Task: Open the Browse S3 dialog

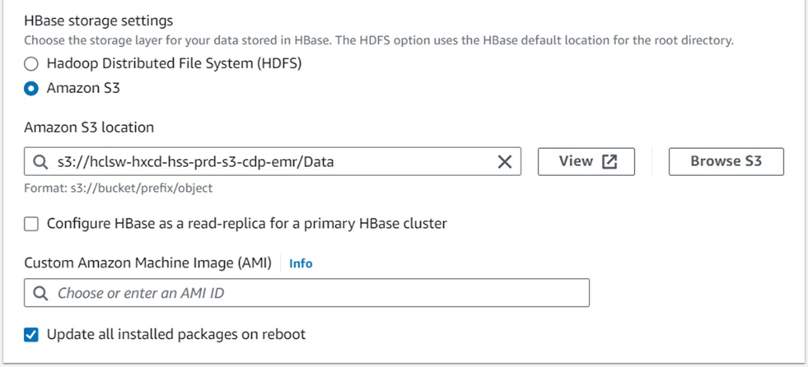Action: coord(726,161)
